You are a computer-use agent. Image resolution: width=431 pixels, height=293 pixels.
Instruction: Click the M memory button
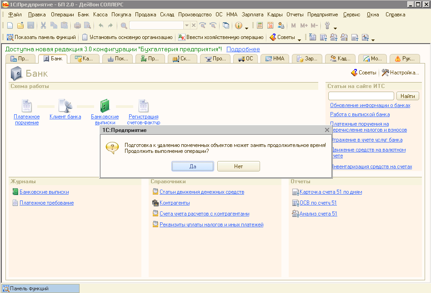(x=293, y=25)
